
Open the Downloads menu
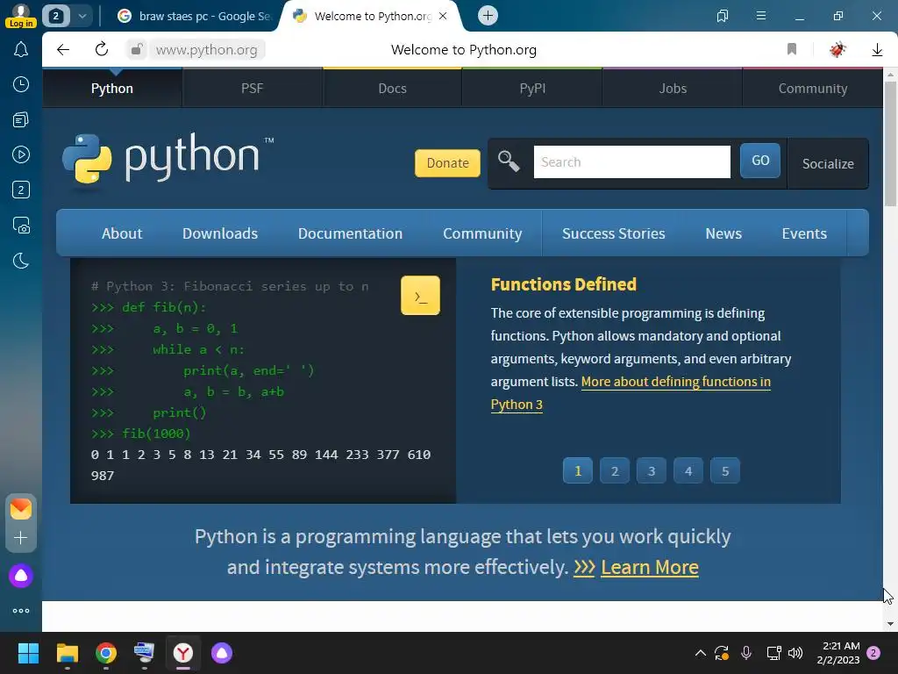point(220,233)
